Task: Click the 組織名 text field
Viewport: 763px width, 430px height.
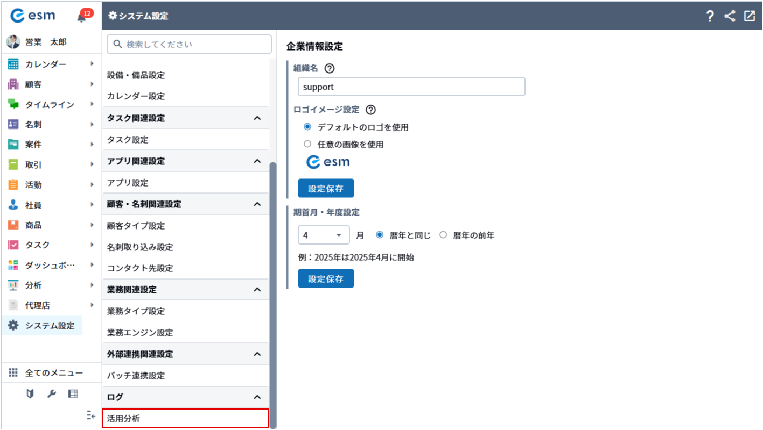Action: tap(411, 87)
